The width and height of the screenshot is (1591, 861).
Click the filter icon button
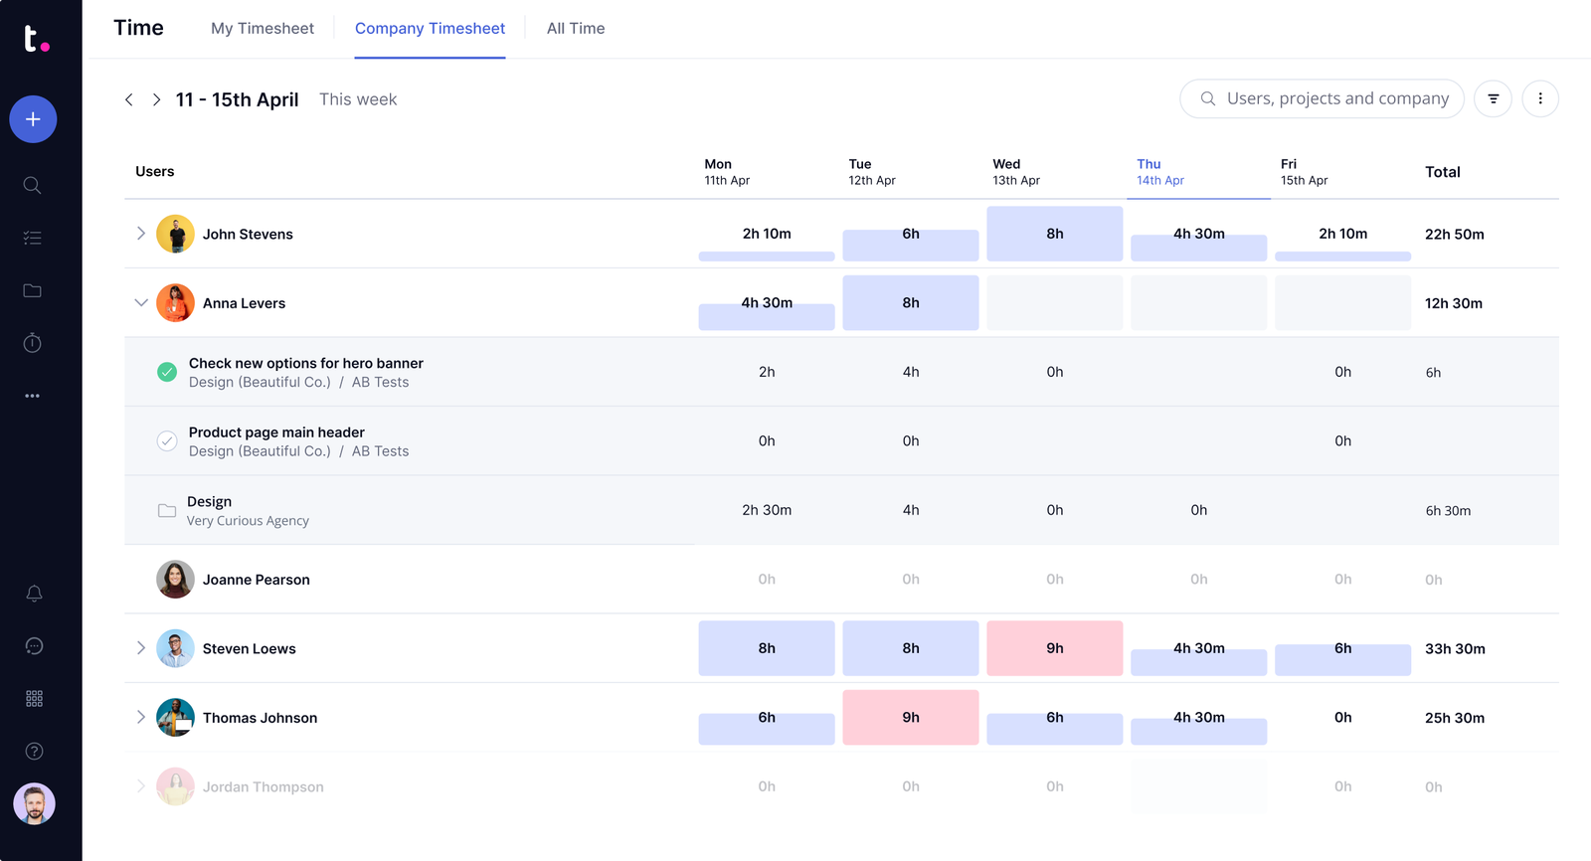[x=1493, y=98]
